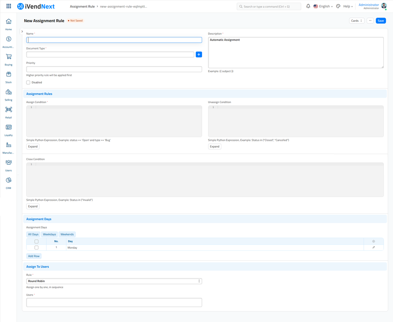Select the Weekdays button
This screenshot has width=393, height=322.
[x=49, y=234]
